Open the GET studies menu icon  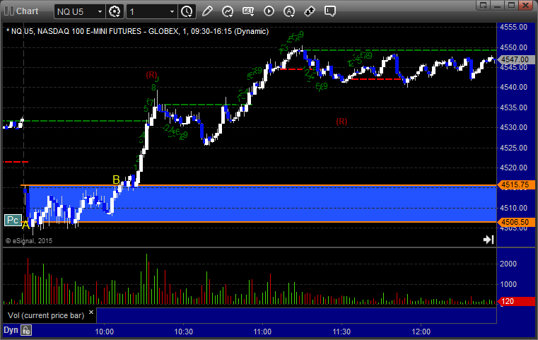248,11
